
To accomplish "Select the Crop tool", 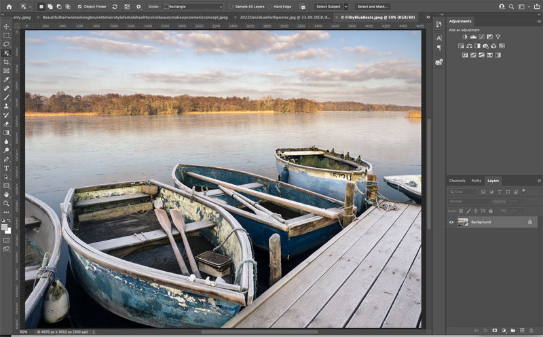I will point(6,62).
